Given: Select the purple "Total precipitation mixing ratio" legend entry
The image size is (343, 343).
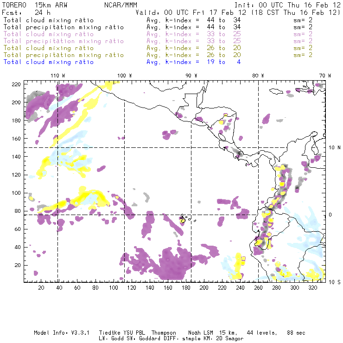Looking at the screenshot, I should (64, 41).
